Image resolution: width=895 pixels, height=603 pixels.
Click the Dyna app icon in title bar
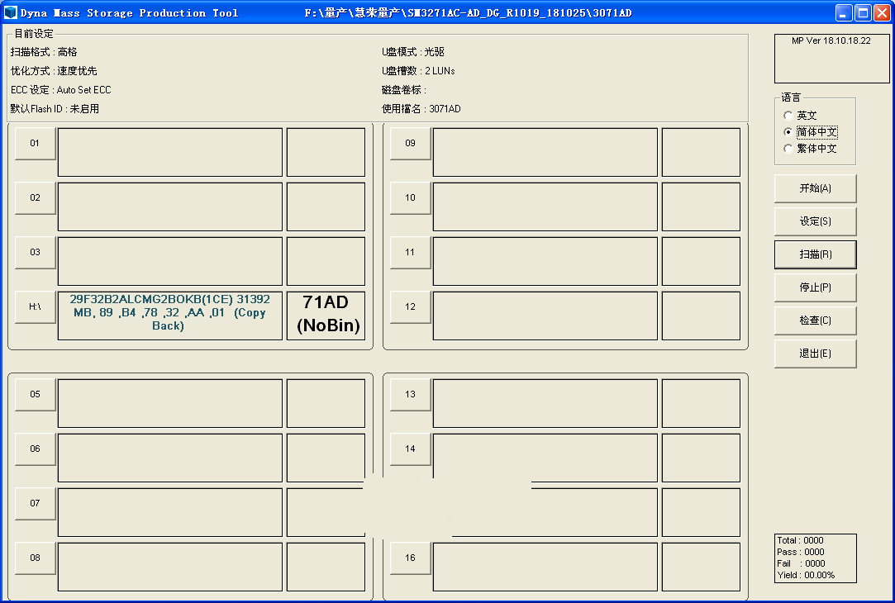tap(11, 12)
